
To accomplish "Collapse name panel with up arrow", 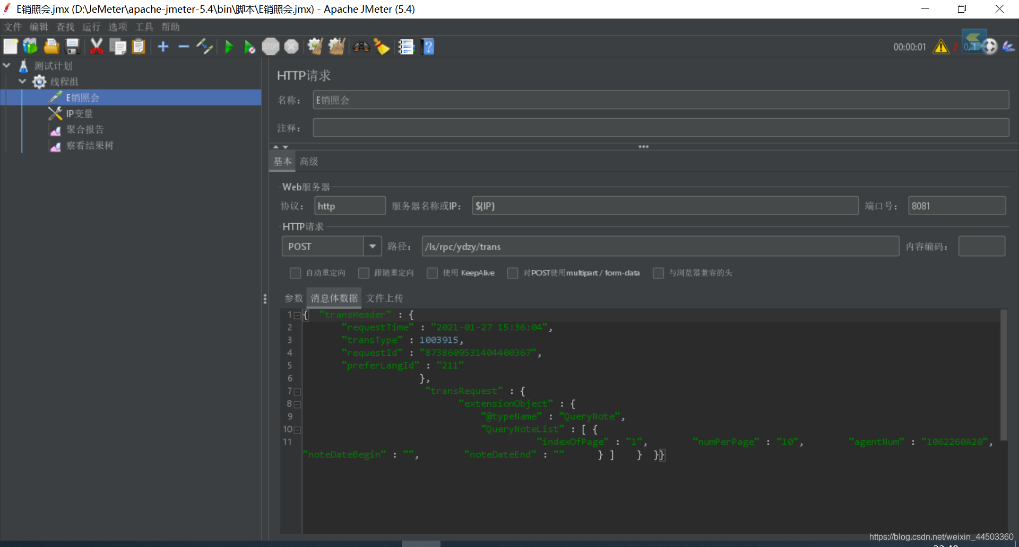I will pyautogui.click(x=275, y=147).
